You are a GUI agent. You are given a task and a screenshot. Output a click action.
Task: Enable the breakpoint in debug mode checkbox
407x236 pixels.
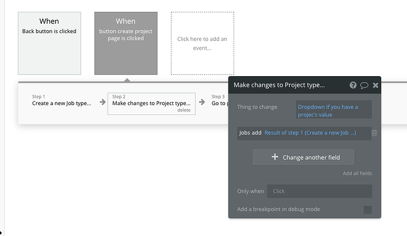pos(367,209)
